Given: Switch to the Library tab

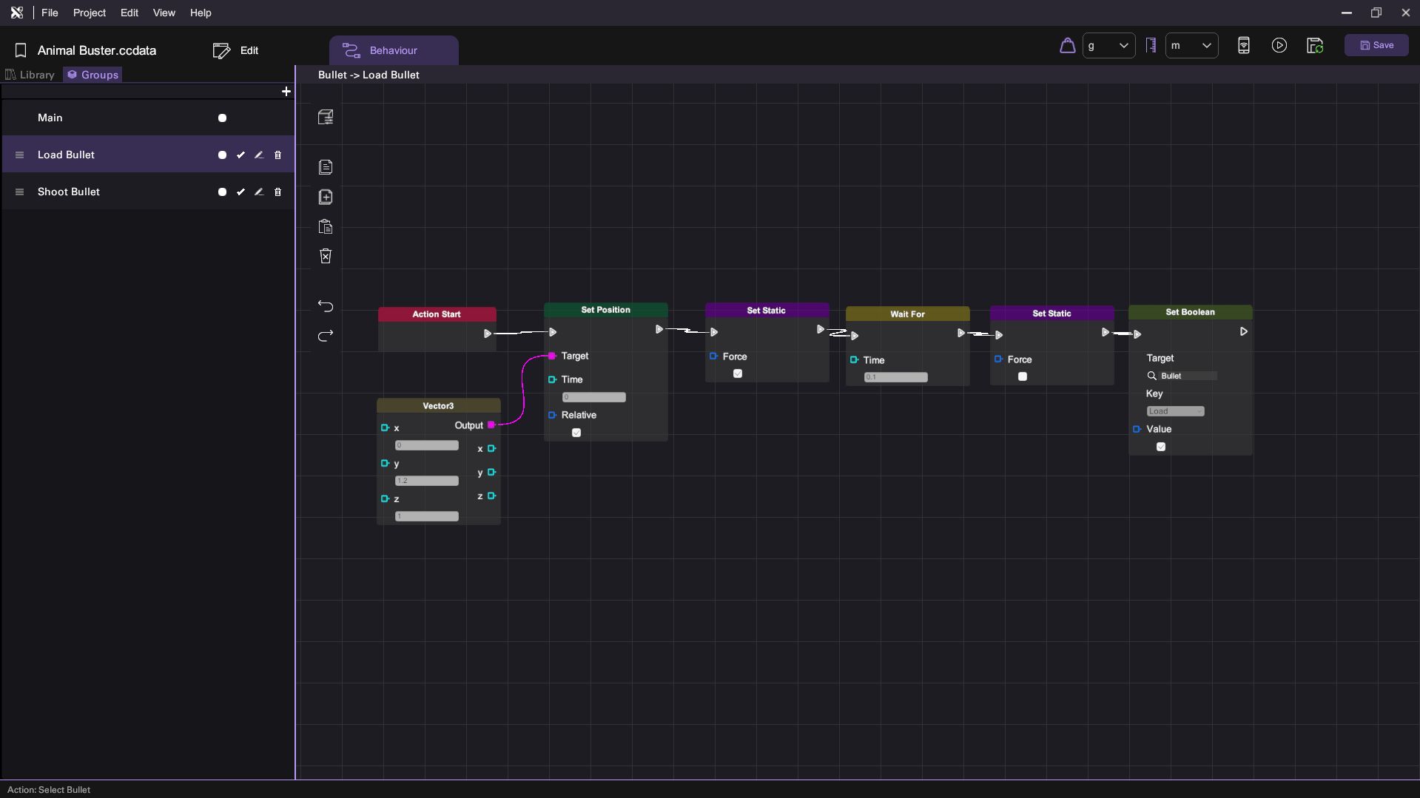Looking at the screenshot, I should 30,75.
